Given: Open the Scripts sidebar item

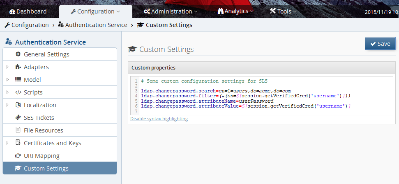Looking at the screenshot, I should click(x=60, y=92).
